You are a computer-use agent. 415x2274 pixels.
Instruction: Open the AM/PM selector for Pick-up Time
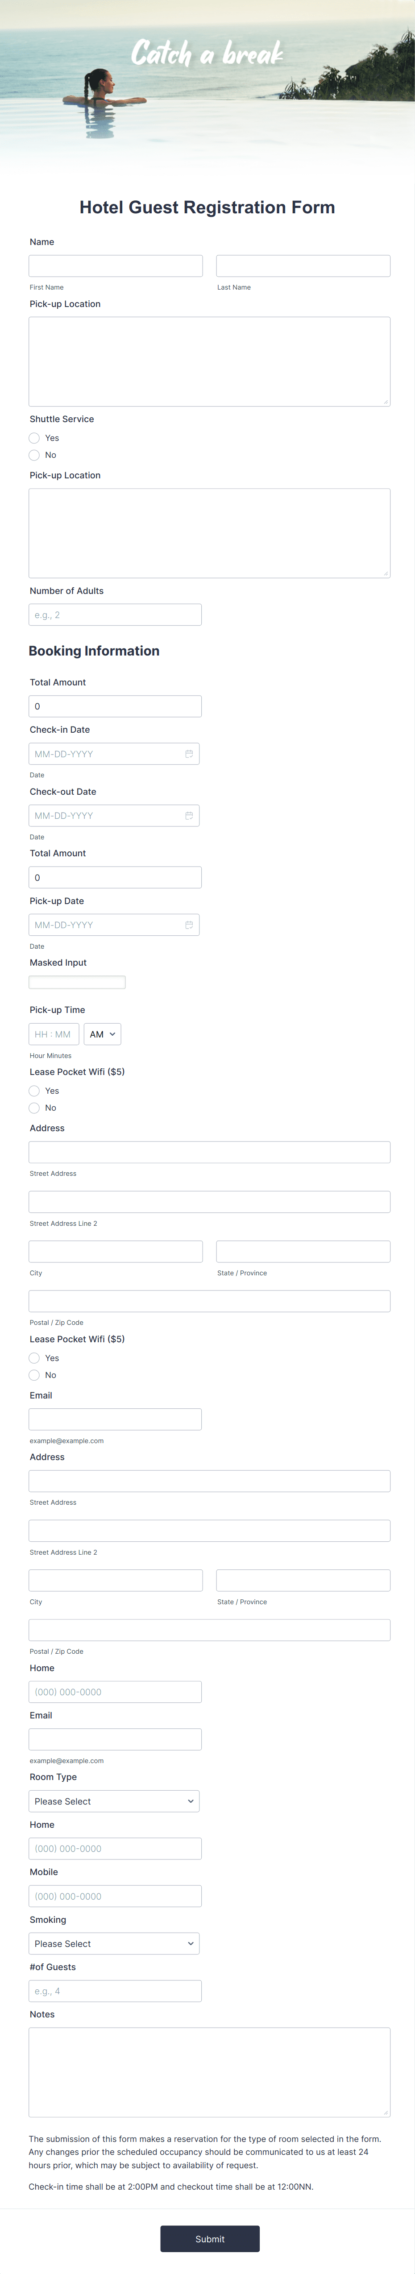102,1034
